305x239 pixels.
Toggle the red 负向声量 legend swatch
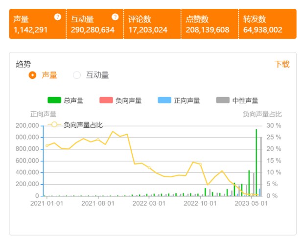[106, 100]
